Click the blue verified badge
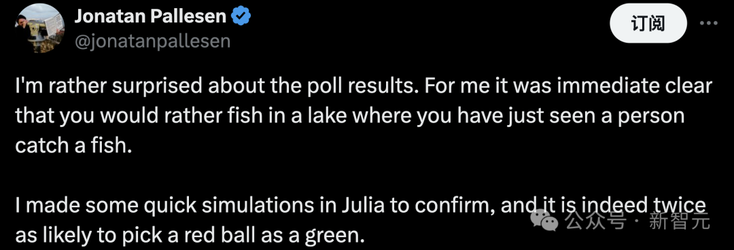Screen dimensions: 734x250 pyautogui.click(x=241, y=17)
